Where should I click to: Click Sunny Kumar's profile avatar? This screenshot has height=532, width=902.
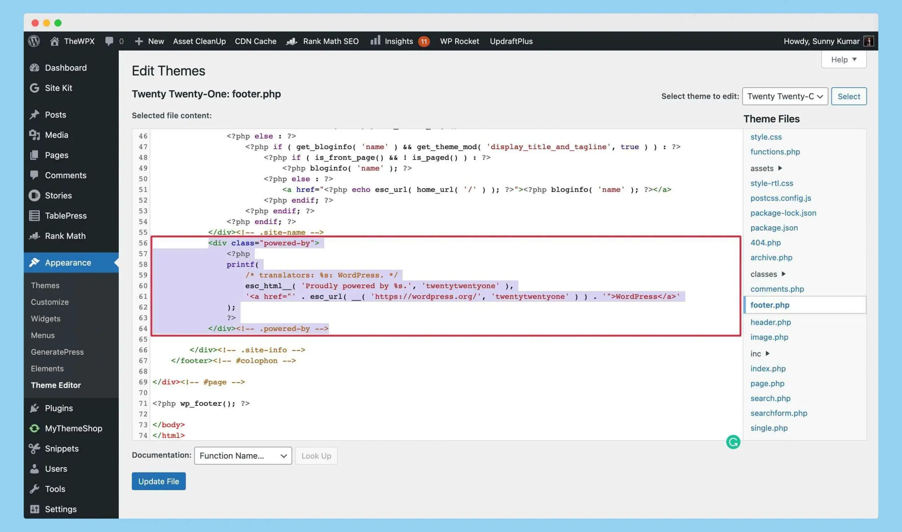click(868, 41)
